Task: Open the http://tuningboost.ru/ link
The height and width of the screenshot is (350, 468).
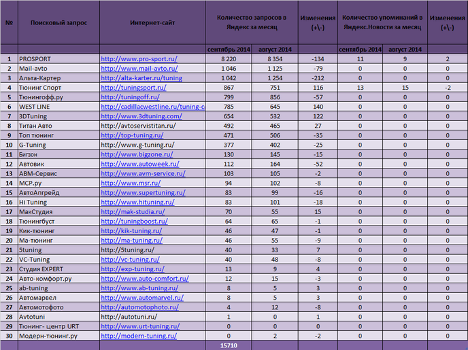Action: point(134,221)
